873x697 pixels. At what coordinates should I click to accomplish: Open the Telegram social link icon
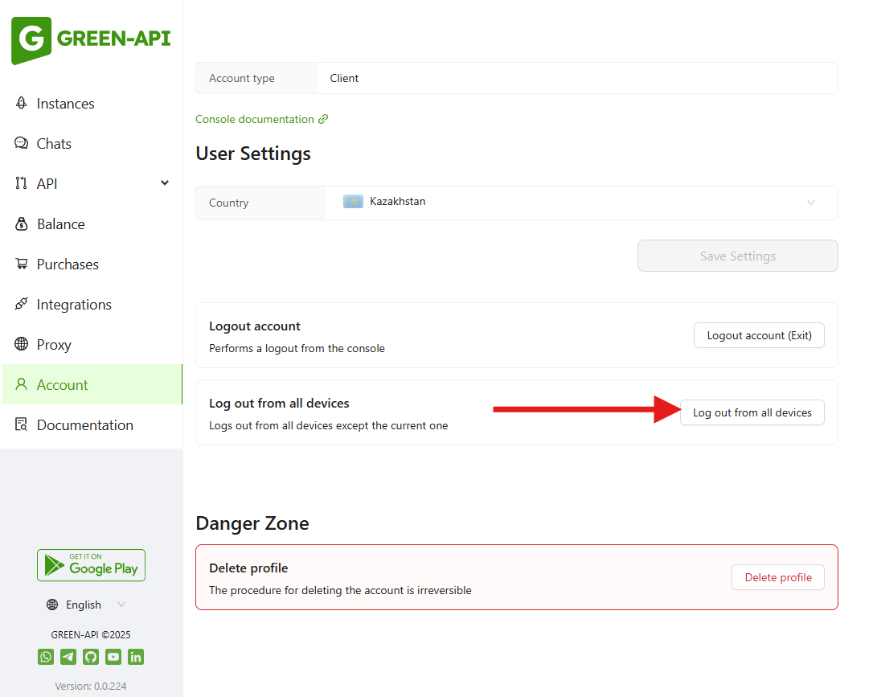tap(68, 657)
